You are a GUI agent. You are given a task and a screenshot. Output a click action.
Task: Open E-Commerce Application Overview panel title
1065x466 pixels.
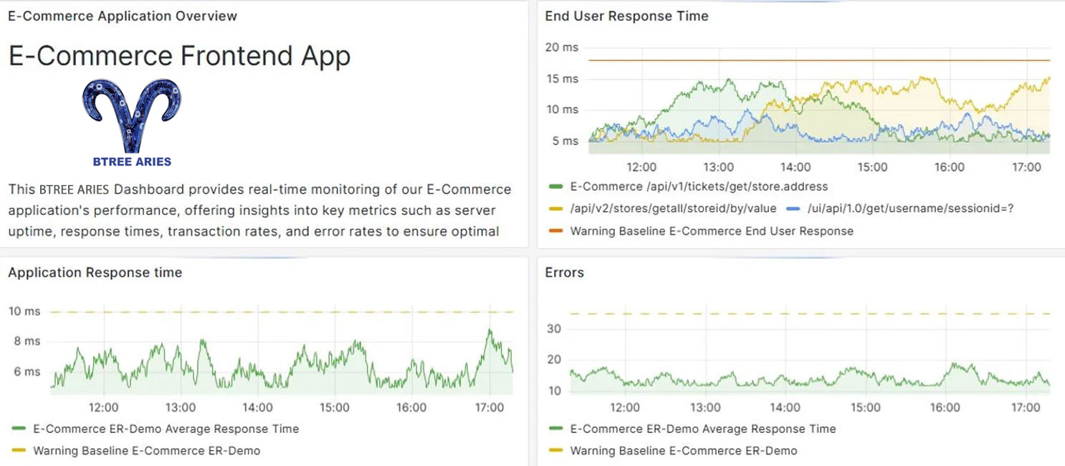click(123, 16)
